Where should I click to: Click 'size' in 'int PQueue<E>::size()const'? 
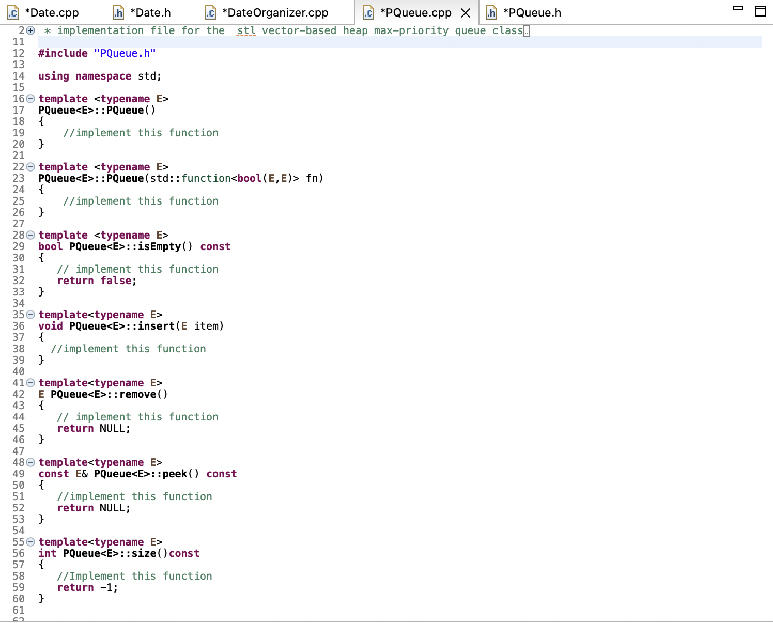[144, 553]
